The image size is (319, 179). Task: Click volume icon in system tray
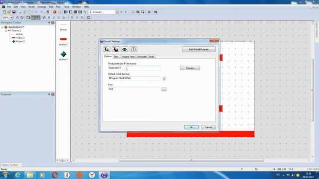[x=293, y=175]
